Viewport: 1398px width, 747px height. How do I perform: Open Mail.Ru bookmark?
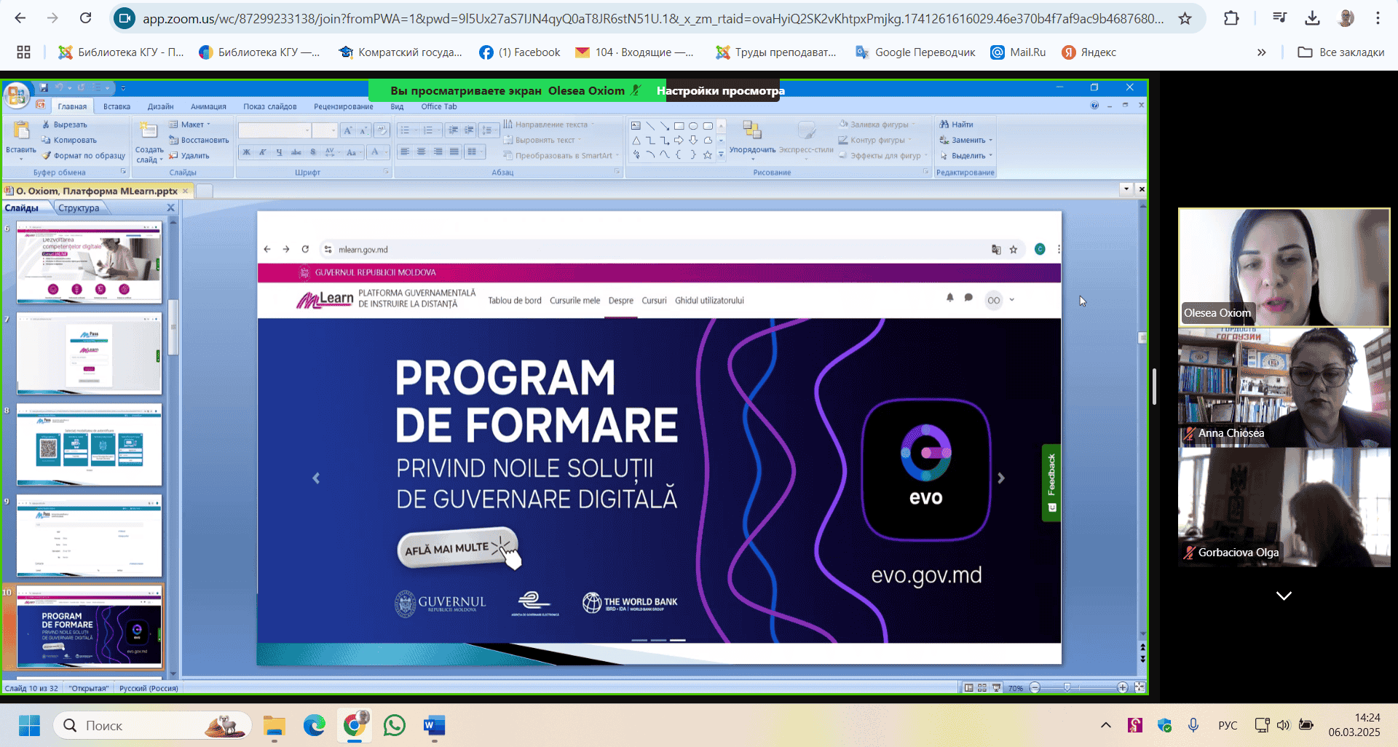point(1018,52)
